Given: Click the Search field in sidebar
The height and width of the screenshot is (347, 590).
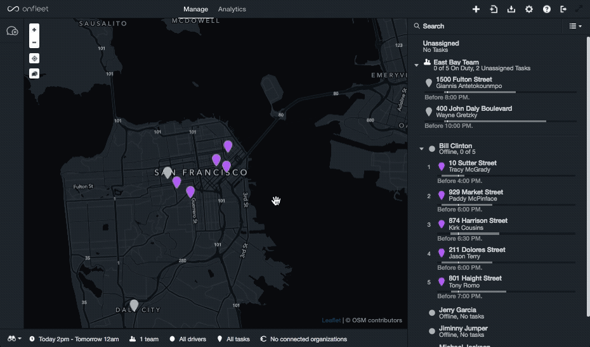Looking at the screenshot, I should [485, 26].
